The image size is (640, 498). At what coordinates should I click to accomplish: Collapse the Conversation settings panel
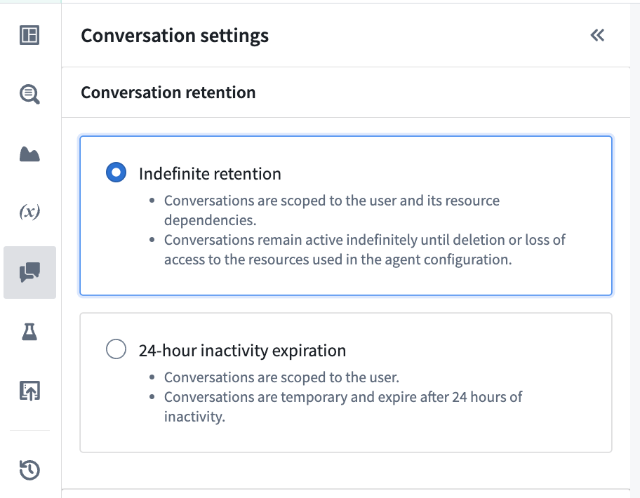tap(597, 36)
